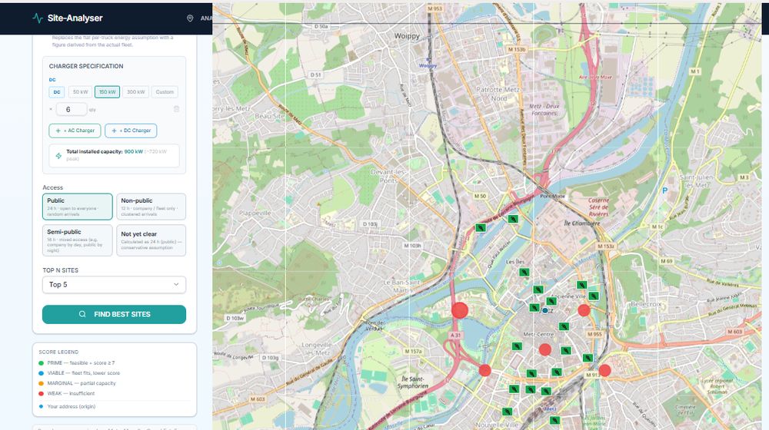Screen dimensions: 769x430
Task: Add a DC Charger
Action: click(131, 131)
